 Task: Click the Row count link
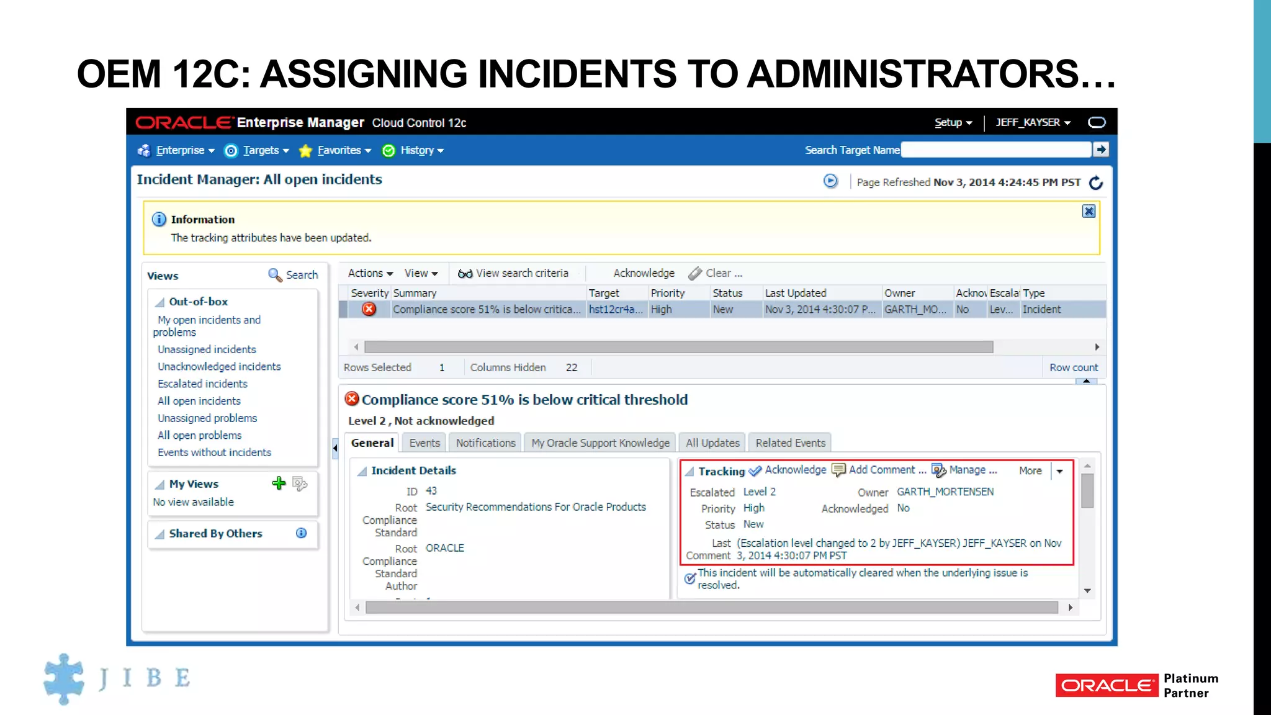pyautogui.click(x=1074, y=367)
